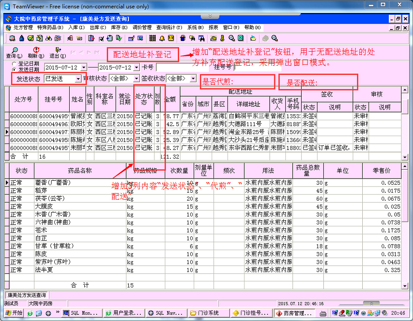Screen dimensions: 413x321
Task: Click the 开始 Start button
Action: [x=14, y=313]
